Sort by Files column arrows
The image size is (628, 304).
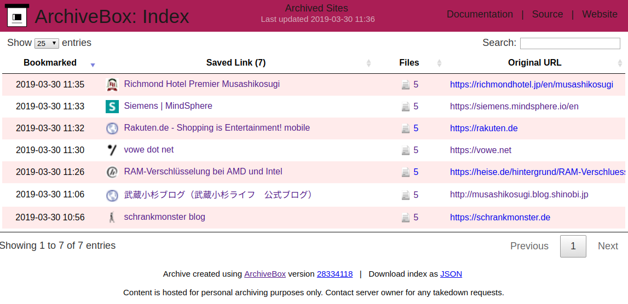[x=439, y=63]
